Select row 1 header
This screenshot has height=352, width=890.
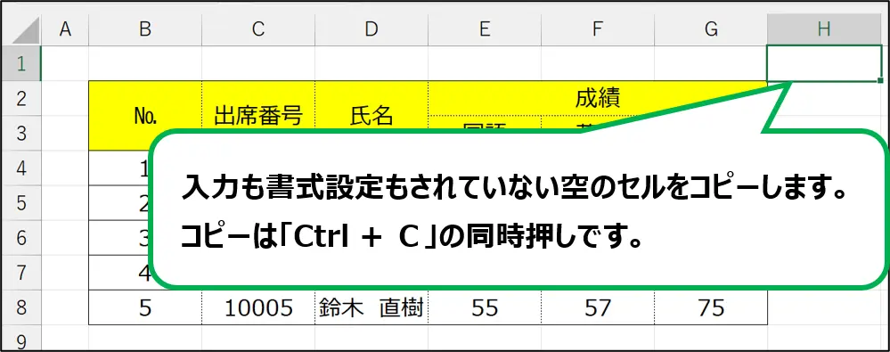(x=21, y=63)
